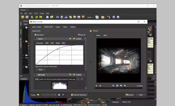Viewport: 175px width, 106px height.
Task: Switch to Input 1 file(s) tab
Action: [37, 27]
